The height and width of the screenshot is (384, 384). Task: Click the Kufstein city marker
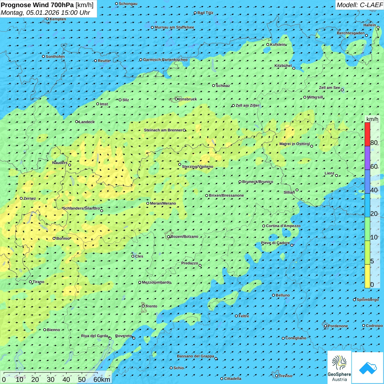coord(268,44)
